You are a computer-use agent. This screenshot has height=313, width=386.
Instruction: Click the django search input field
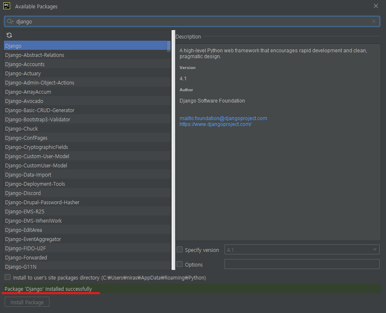tap(192, 22)
